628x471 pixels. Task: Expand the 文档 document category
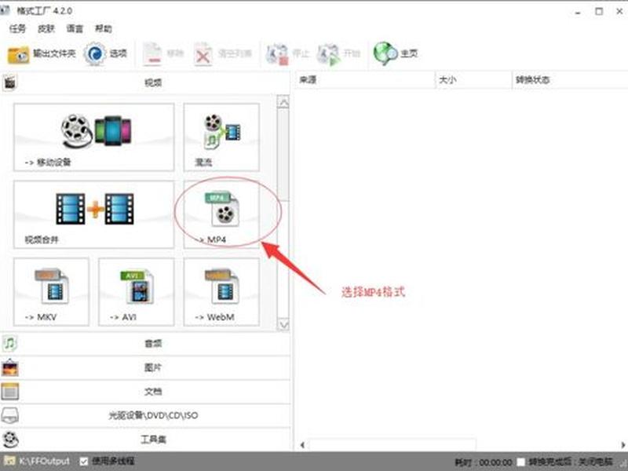coord(145,392)
